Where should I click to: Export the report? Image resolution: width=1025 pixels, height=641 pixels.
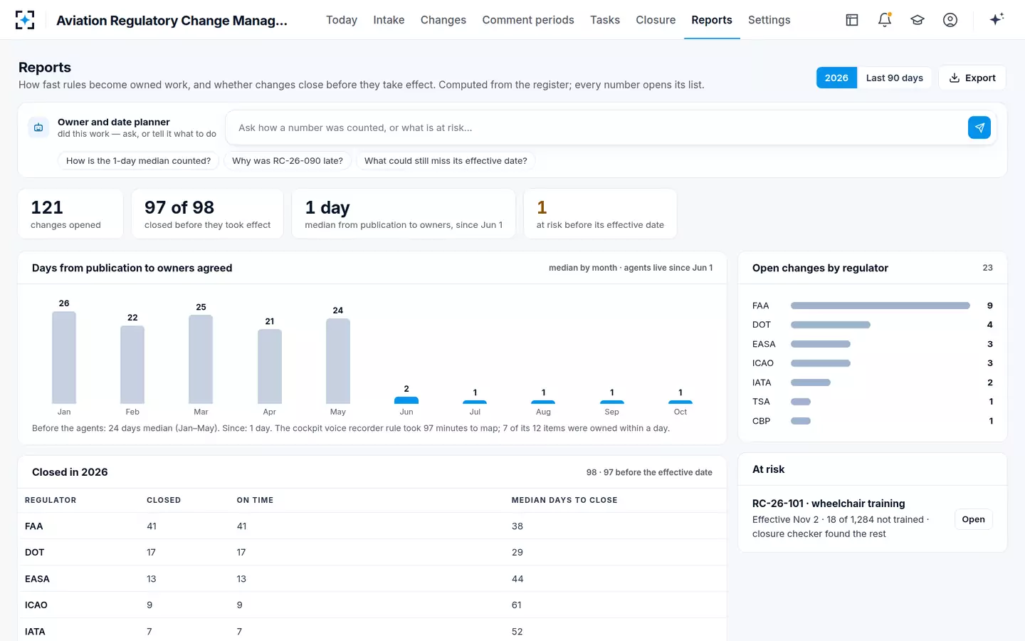(x=972, y=78)
